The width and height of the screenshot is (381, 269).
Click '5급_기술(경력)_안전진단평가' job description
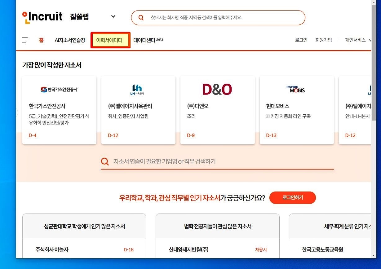pos(59,120)
